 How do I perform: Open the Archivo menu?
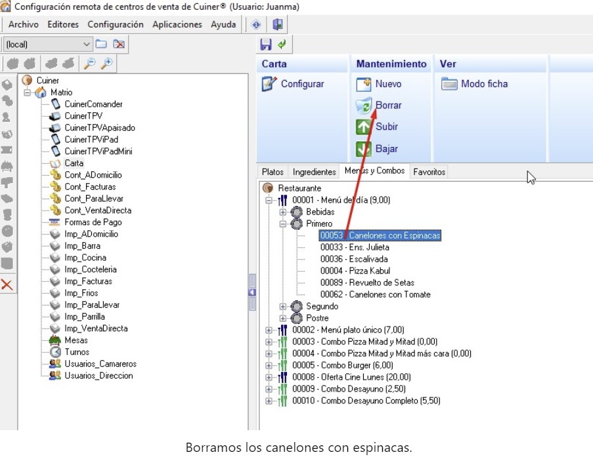click(x=24, y=24)
